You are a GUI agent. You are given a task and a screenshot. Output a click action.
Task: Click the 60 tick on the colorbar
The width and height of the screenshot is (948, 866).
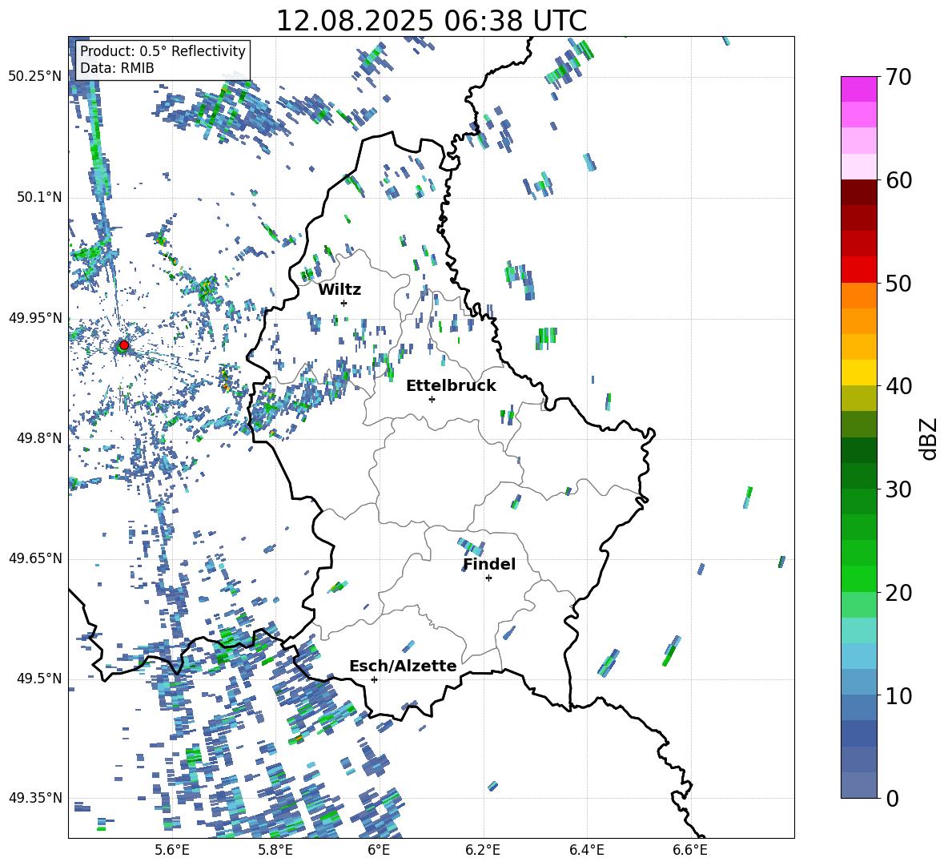point(898,180)
